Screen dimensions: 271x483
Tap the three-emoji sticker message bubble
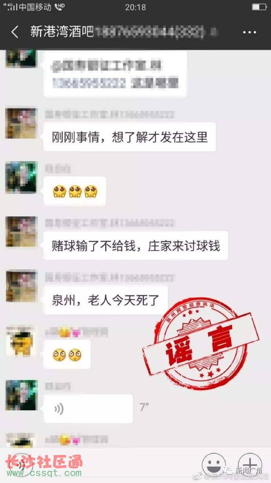75,192
